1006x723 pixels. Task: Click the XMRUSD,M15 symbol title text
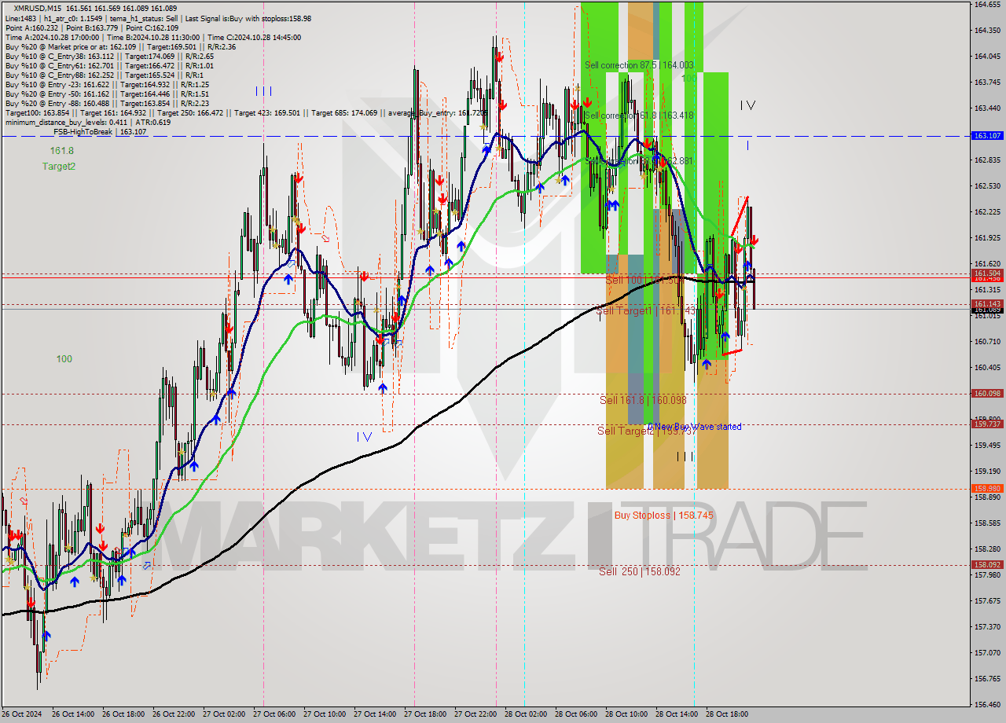click(x=38, y=8)
